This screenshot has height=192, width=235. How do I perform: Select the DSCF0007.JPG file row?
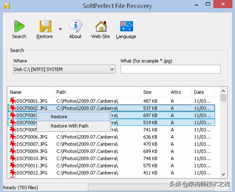click(112, 144)
